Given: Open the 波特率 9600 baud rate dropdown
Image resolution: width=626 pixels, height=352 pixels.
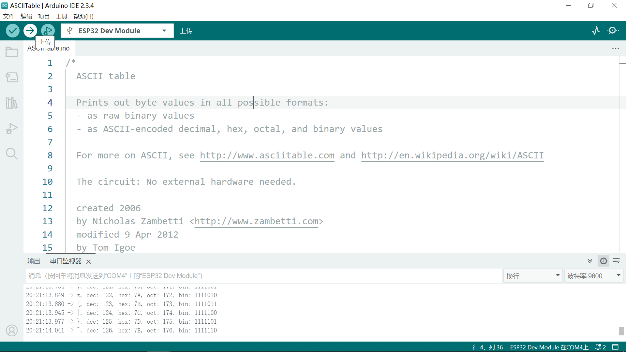Looking at the screenshot, I should click(593, 276).
